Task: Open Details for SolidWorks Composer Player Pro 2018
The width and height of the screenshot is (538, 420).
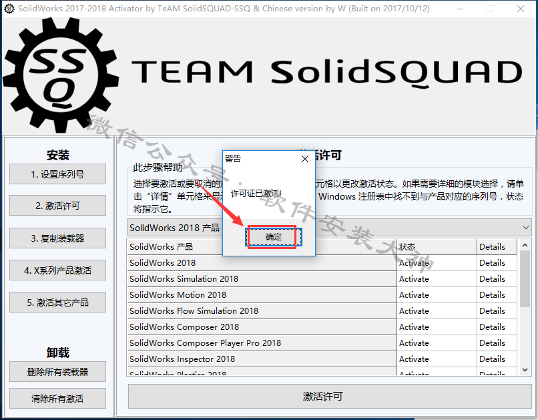Action: coord(497,343)
